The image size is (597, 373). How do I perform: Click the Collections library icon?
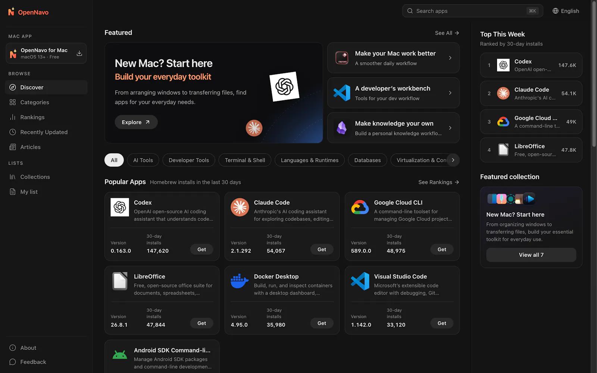(x=13, y=177)
